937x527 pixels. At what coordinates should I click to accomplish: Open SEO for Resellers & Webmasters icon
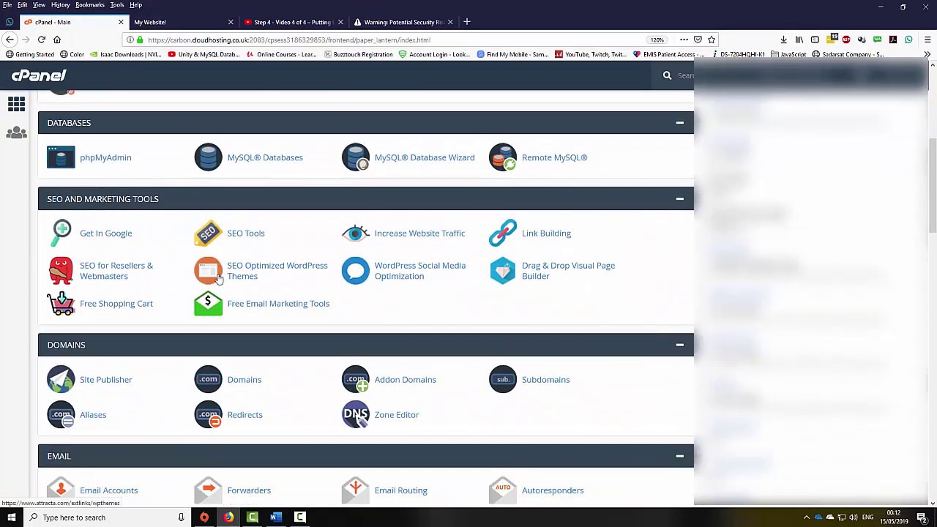click(x=61, y=271)
